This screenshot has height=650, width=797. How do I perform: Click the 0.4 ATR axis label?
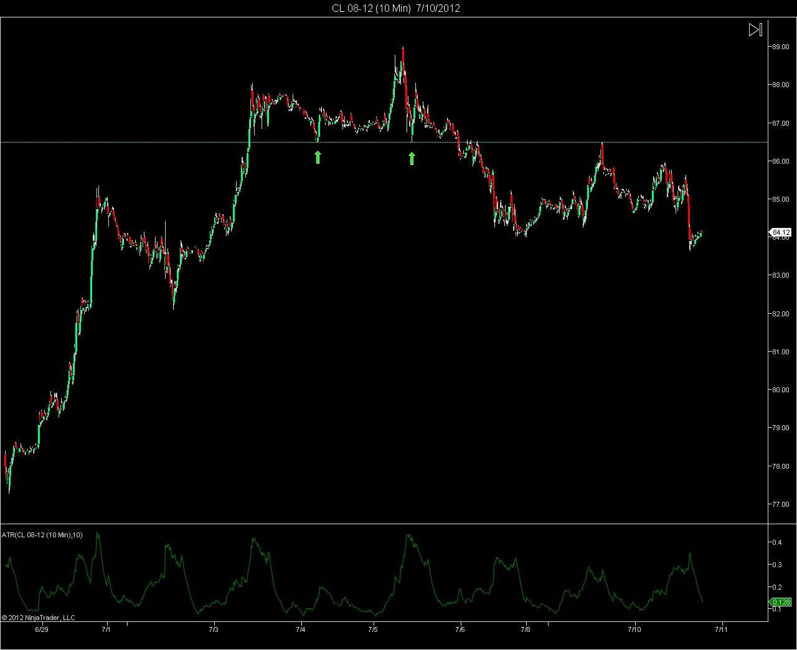coord(777,543)
